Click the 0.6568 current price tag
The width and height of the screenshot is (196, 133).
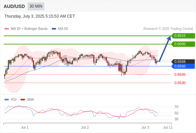pyautogui.click(x=183, y=62)
